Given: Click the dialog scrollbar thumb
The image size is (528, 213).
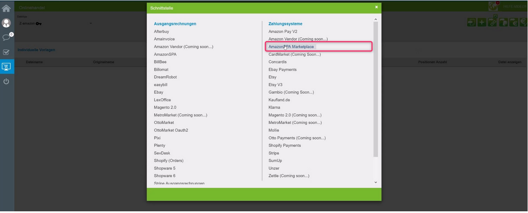Looking at the screenshot, I should [376, 90].
